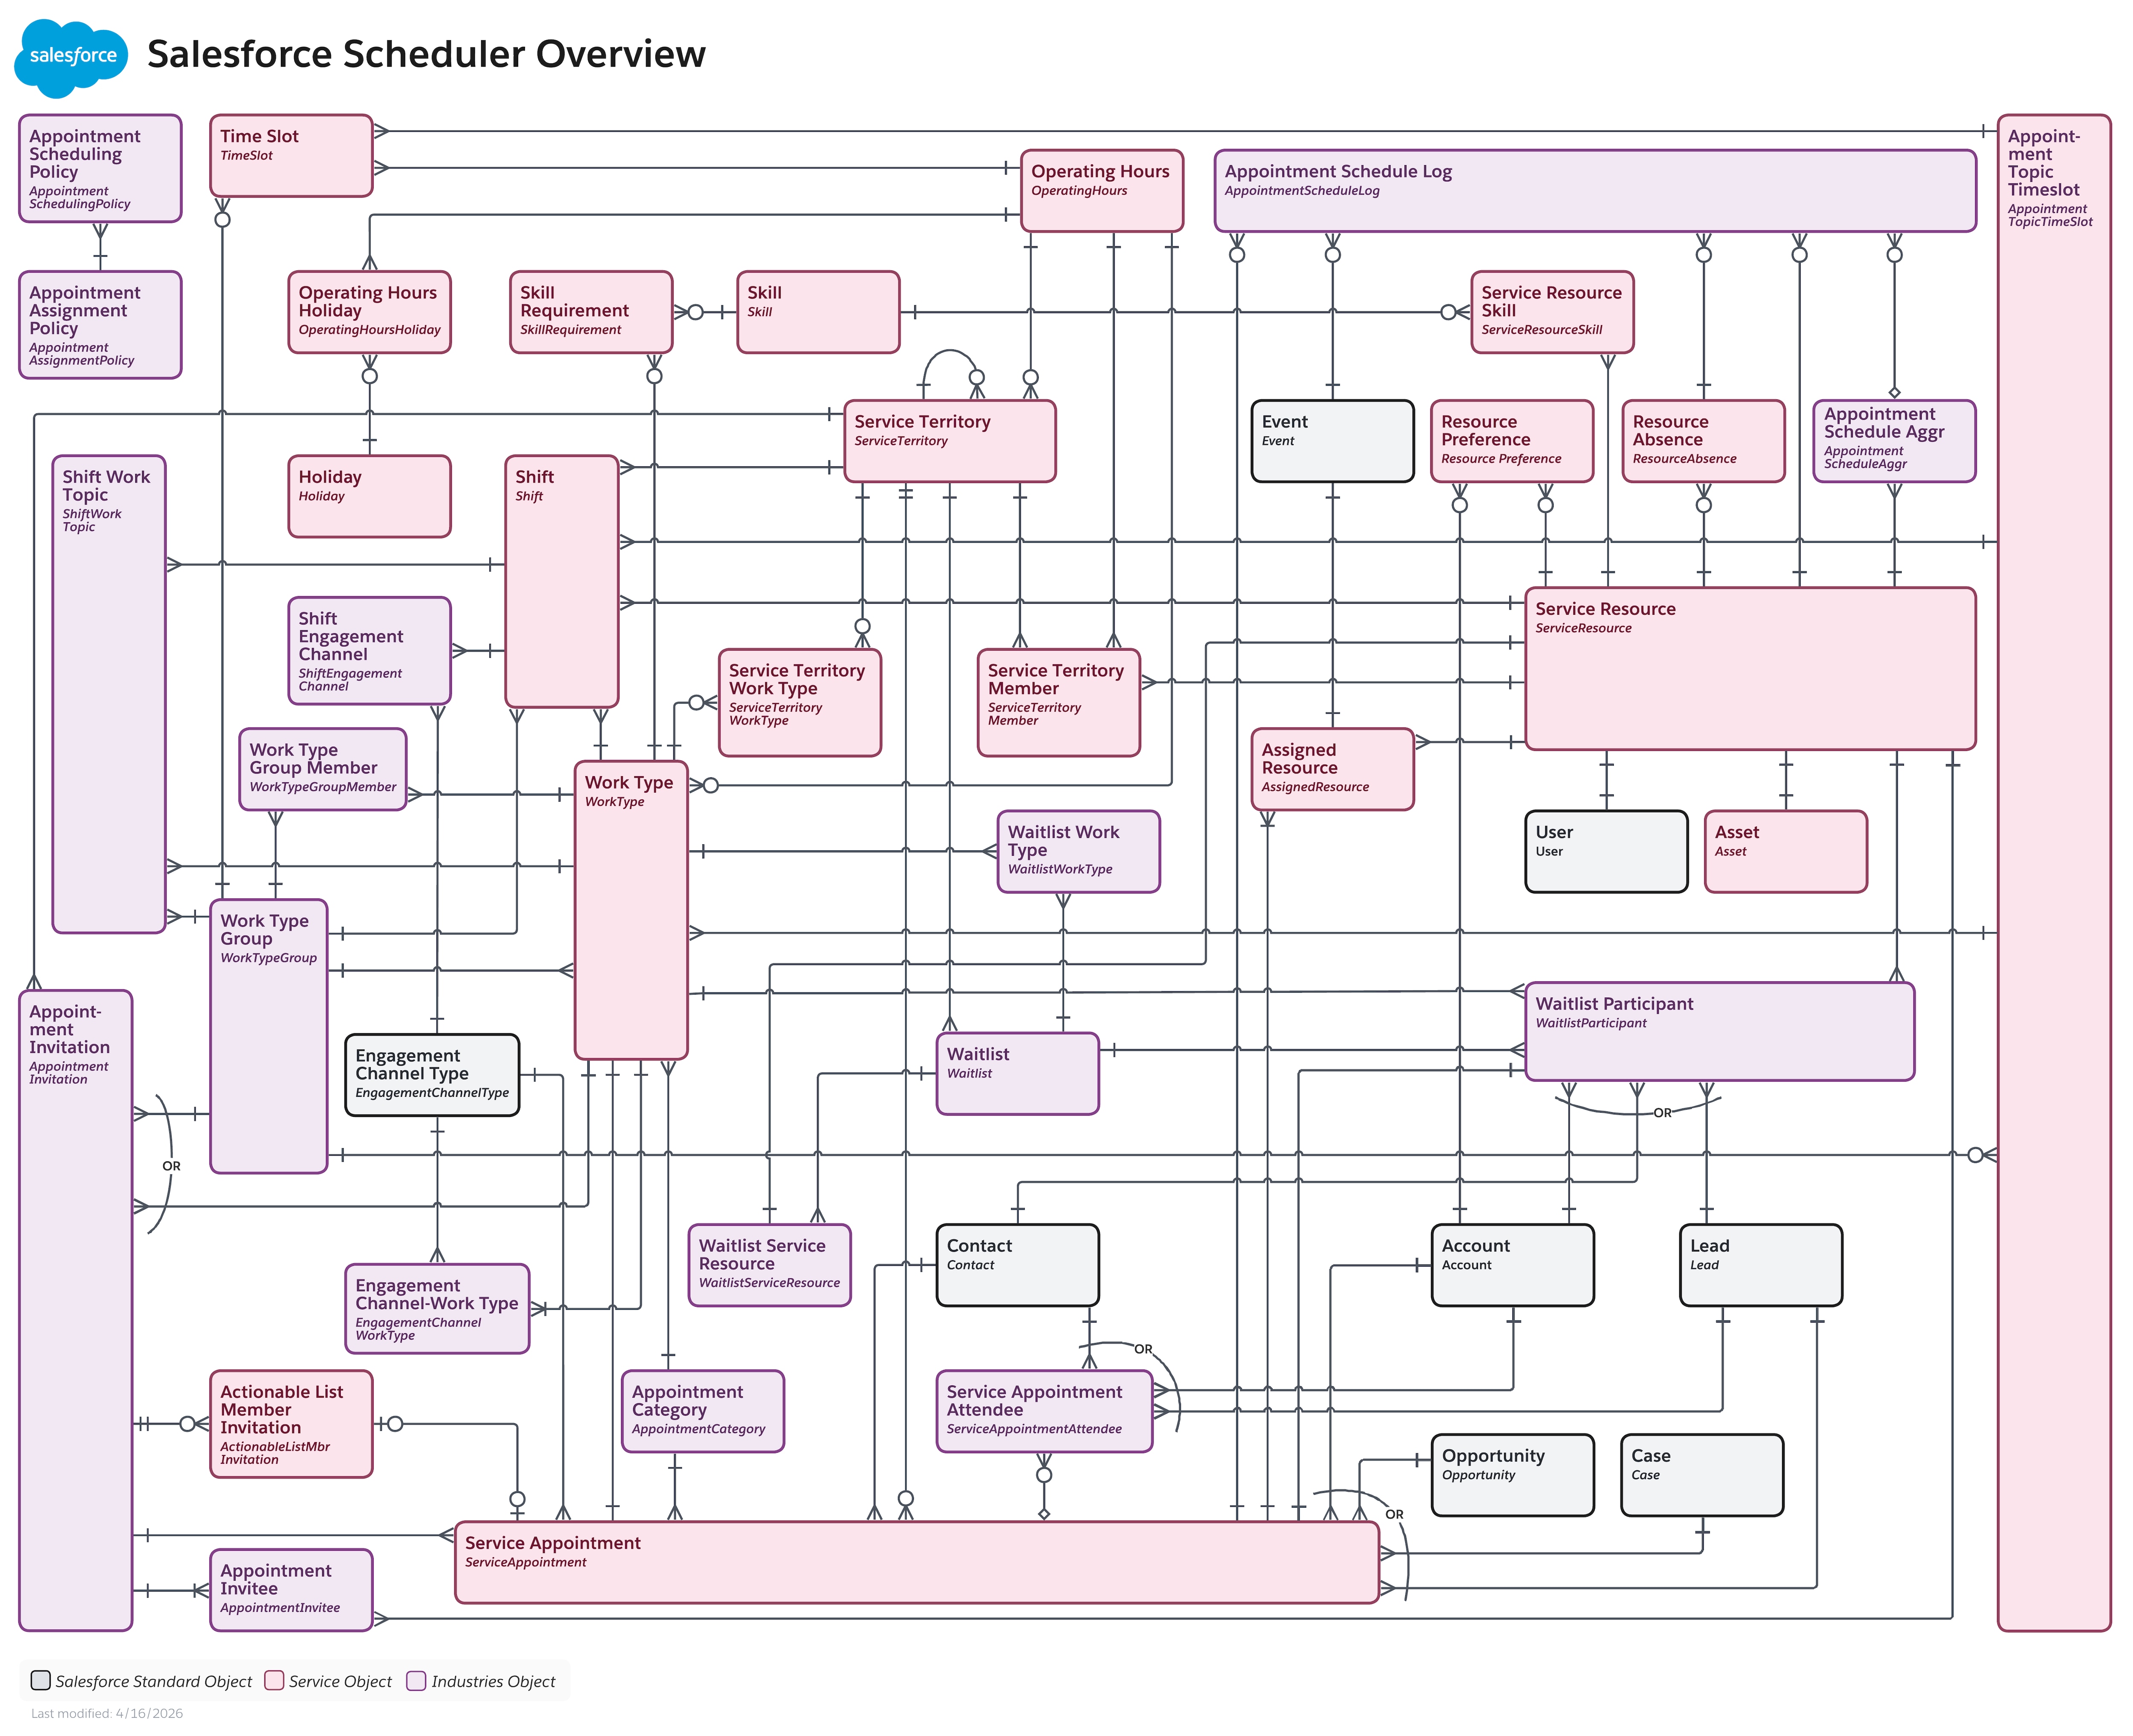Click the Salesforce cloud logo
The height and width of the screenshot is (1736, 2133).
71,57
